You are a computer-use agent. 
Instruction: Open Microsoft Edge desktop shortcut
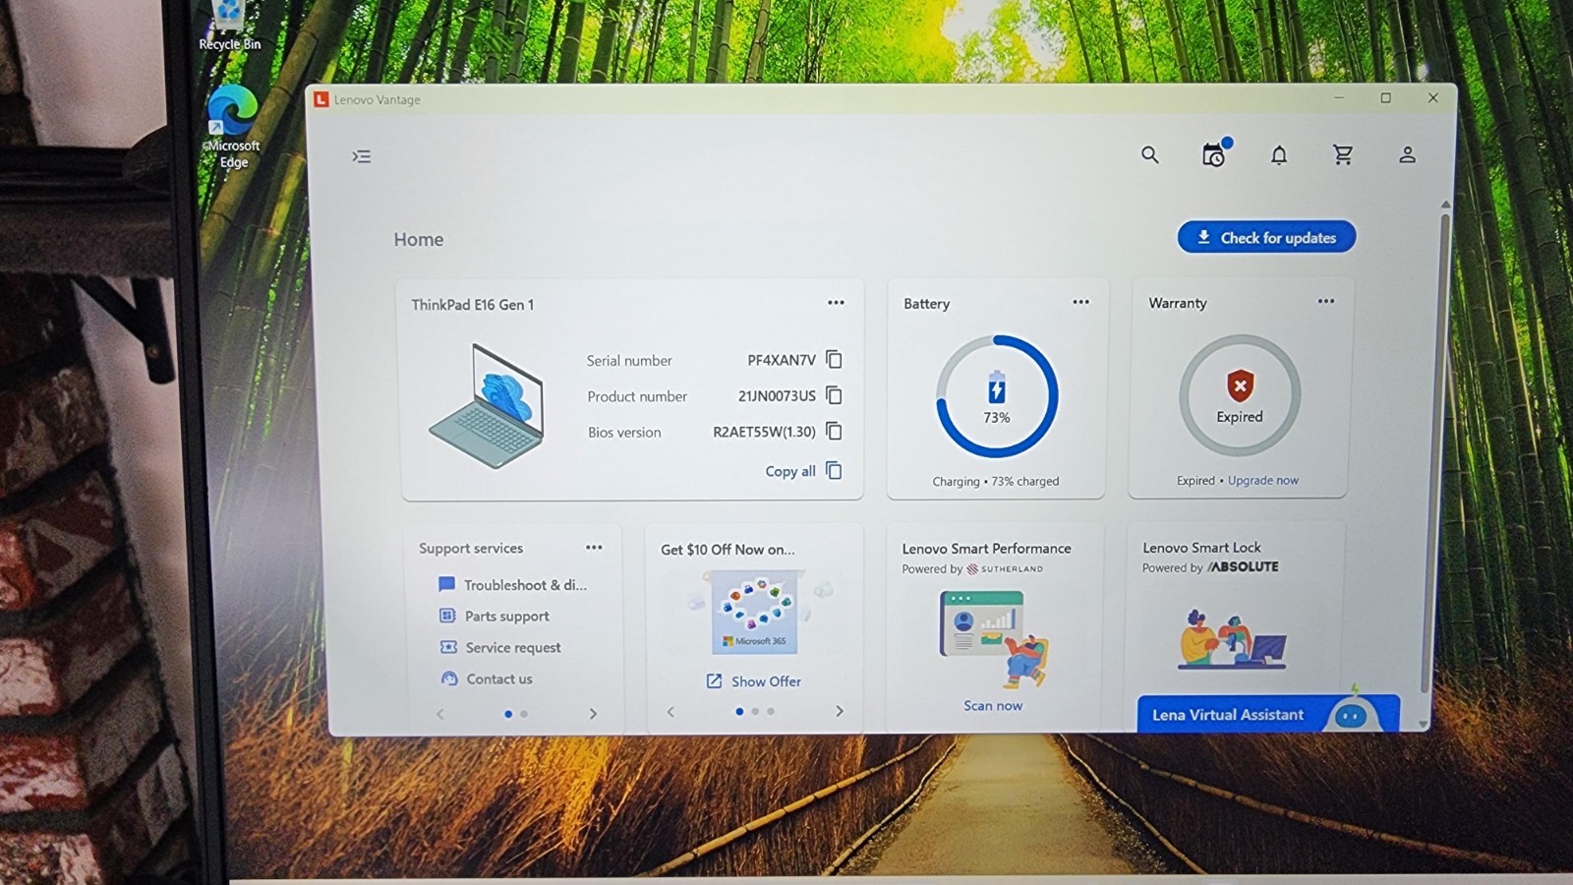233,128
